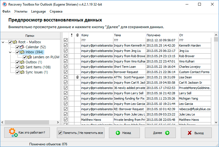Click the green right arrow on Далее
The height and width of the screenshot is (147, 219).
167,133
